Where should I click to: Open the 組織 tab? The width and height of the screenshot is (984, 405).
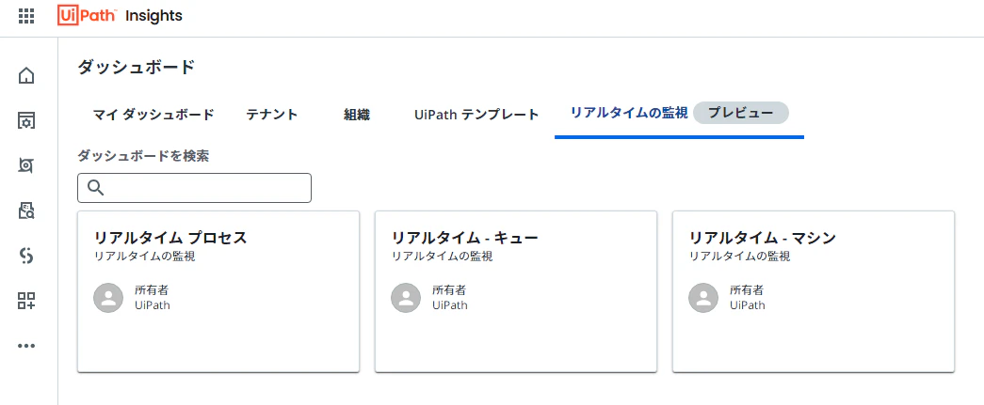tap(357, 115)
